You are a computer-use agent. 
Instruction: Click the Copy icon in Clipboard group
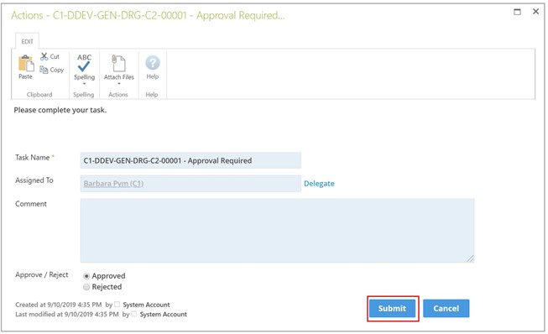(x=44, y=70)
